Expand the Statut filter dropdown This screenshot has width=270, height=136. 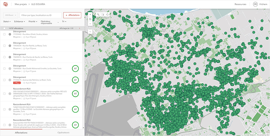(7, 21)
